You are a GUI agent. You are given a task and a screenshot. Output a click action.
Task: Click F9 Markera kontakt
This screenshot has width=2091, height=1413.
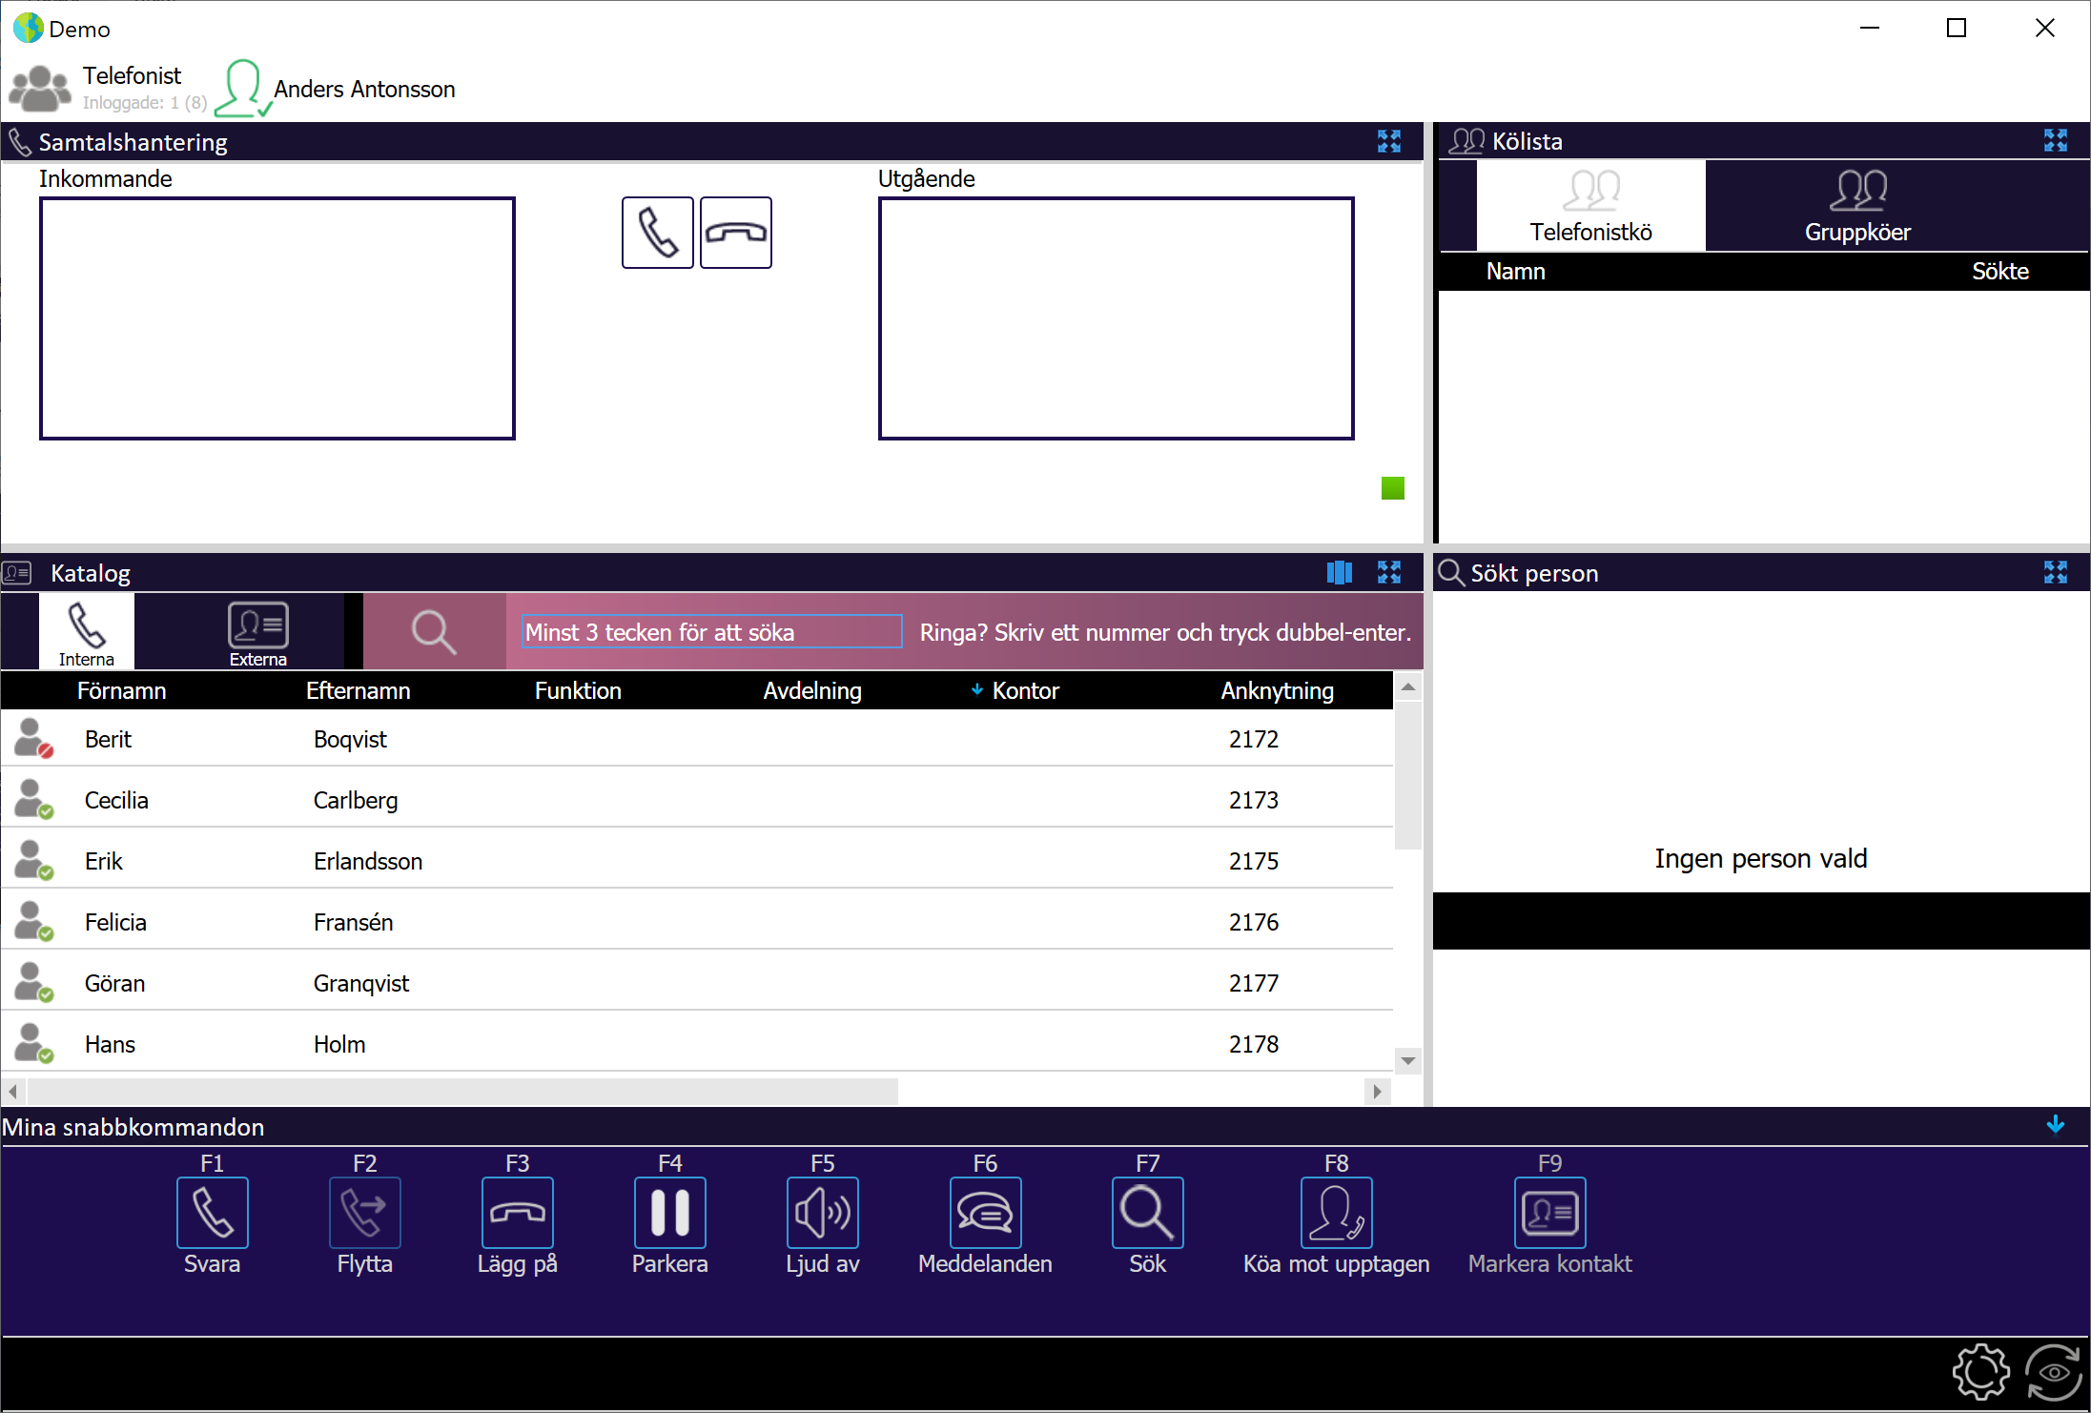pyautogui.click(x=1549, y=1212)
